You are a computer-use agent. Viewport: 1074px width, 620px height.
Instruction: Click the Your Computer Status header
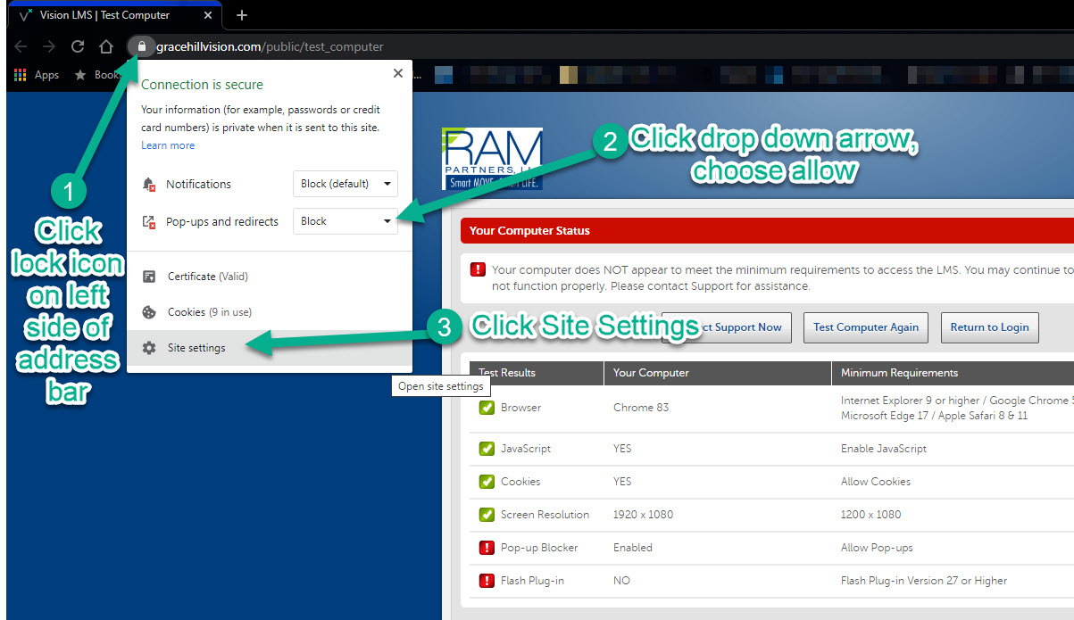coord(767,230)
